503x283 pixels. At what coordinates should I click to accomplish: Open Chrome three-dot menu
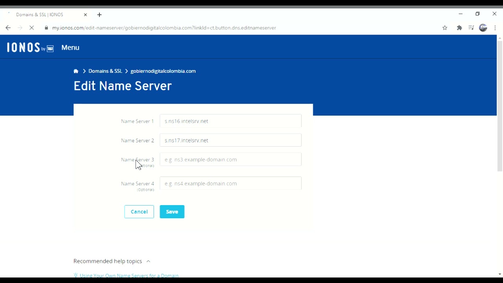pos(495,28)
